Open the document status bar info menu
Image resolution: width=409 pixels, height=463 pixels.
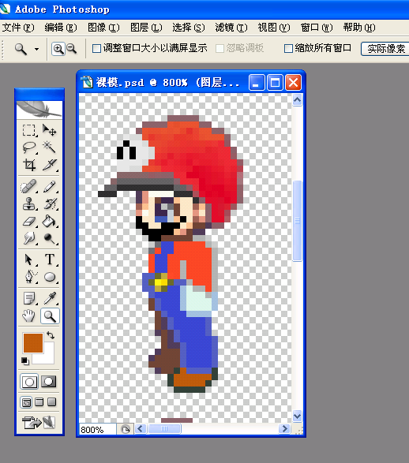click(x=126, y=429)
